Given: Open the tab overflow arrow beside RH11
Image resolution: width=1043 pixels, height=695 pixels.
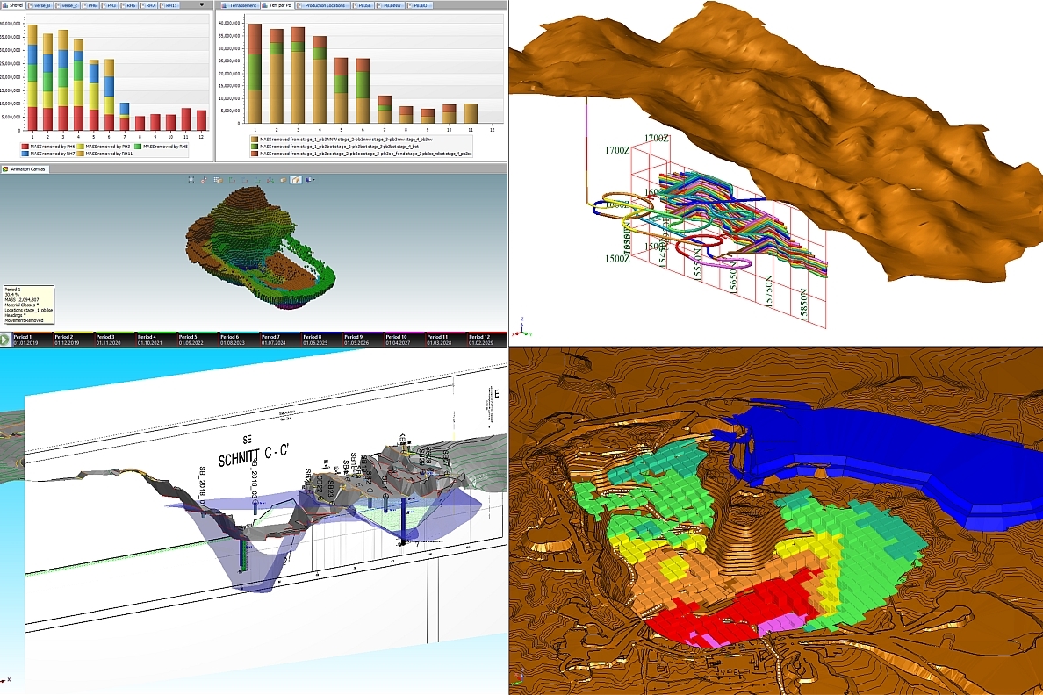Looking at the screenshot, I should 202,4.
